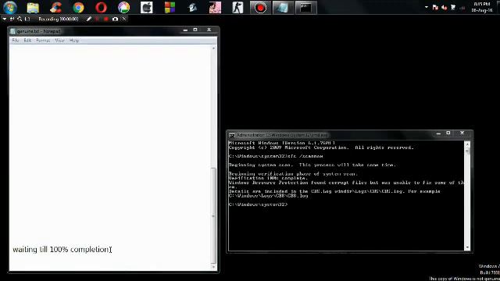Switch to the Command Prompt taskbar button
The image size is (500, 281).
pos(305,7)
